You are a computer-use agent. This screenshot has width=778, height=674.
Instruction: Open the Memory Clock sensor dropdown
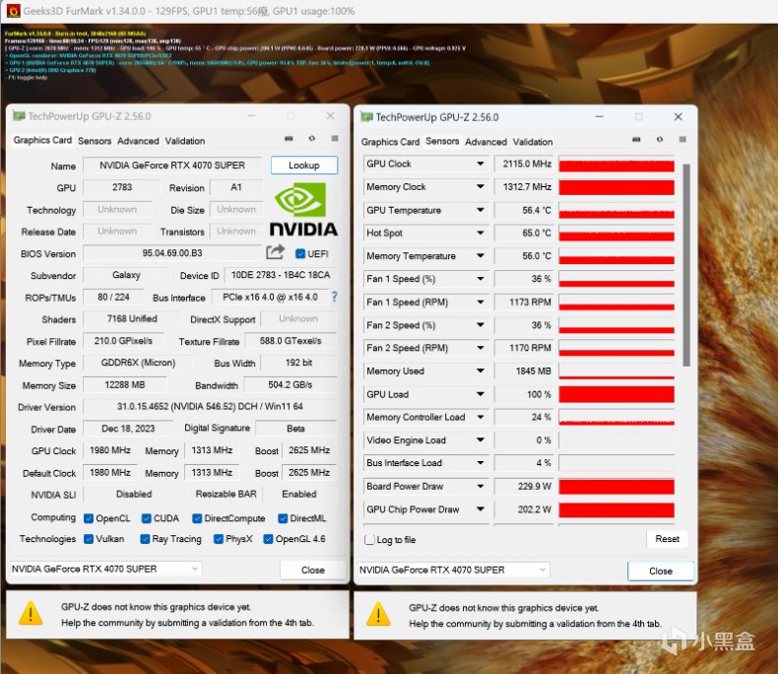tap(481, 186)
